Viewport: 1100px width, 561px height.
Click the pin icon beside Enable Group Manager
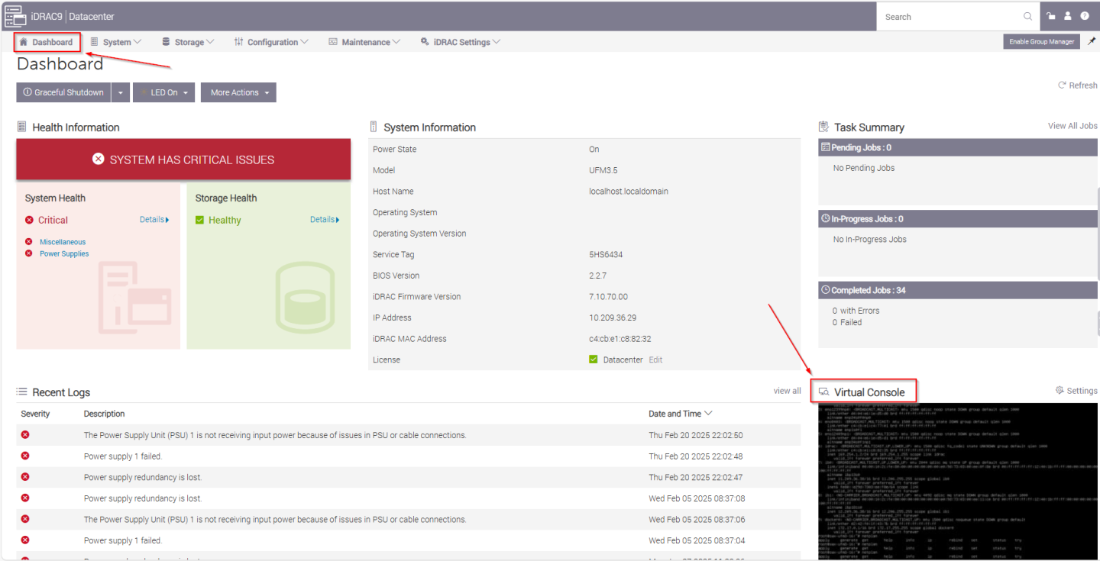(1092, 41)
